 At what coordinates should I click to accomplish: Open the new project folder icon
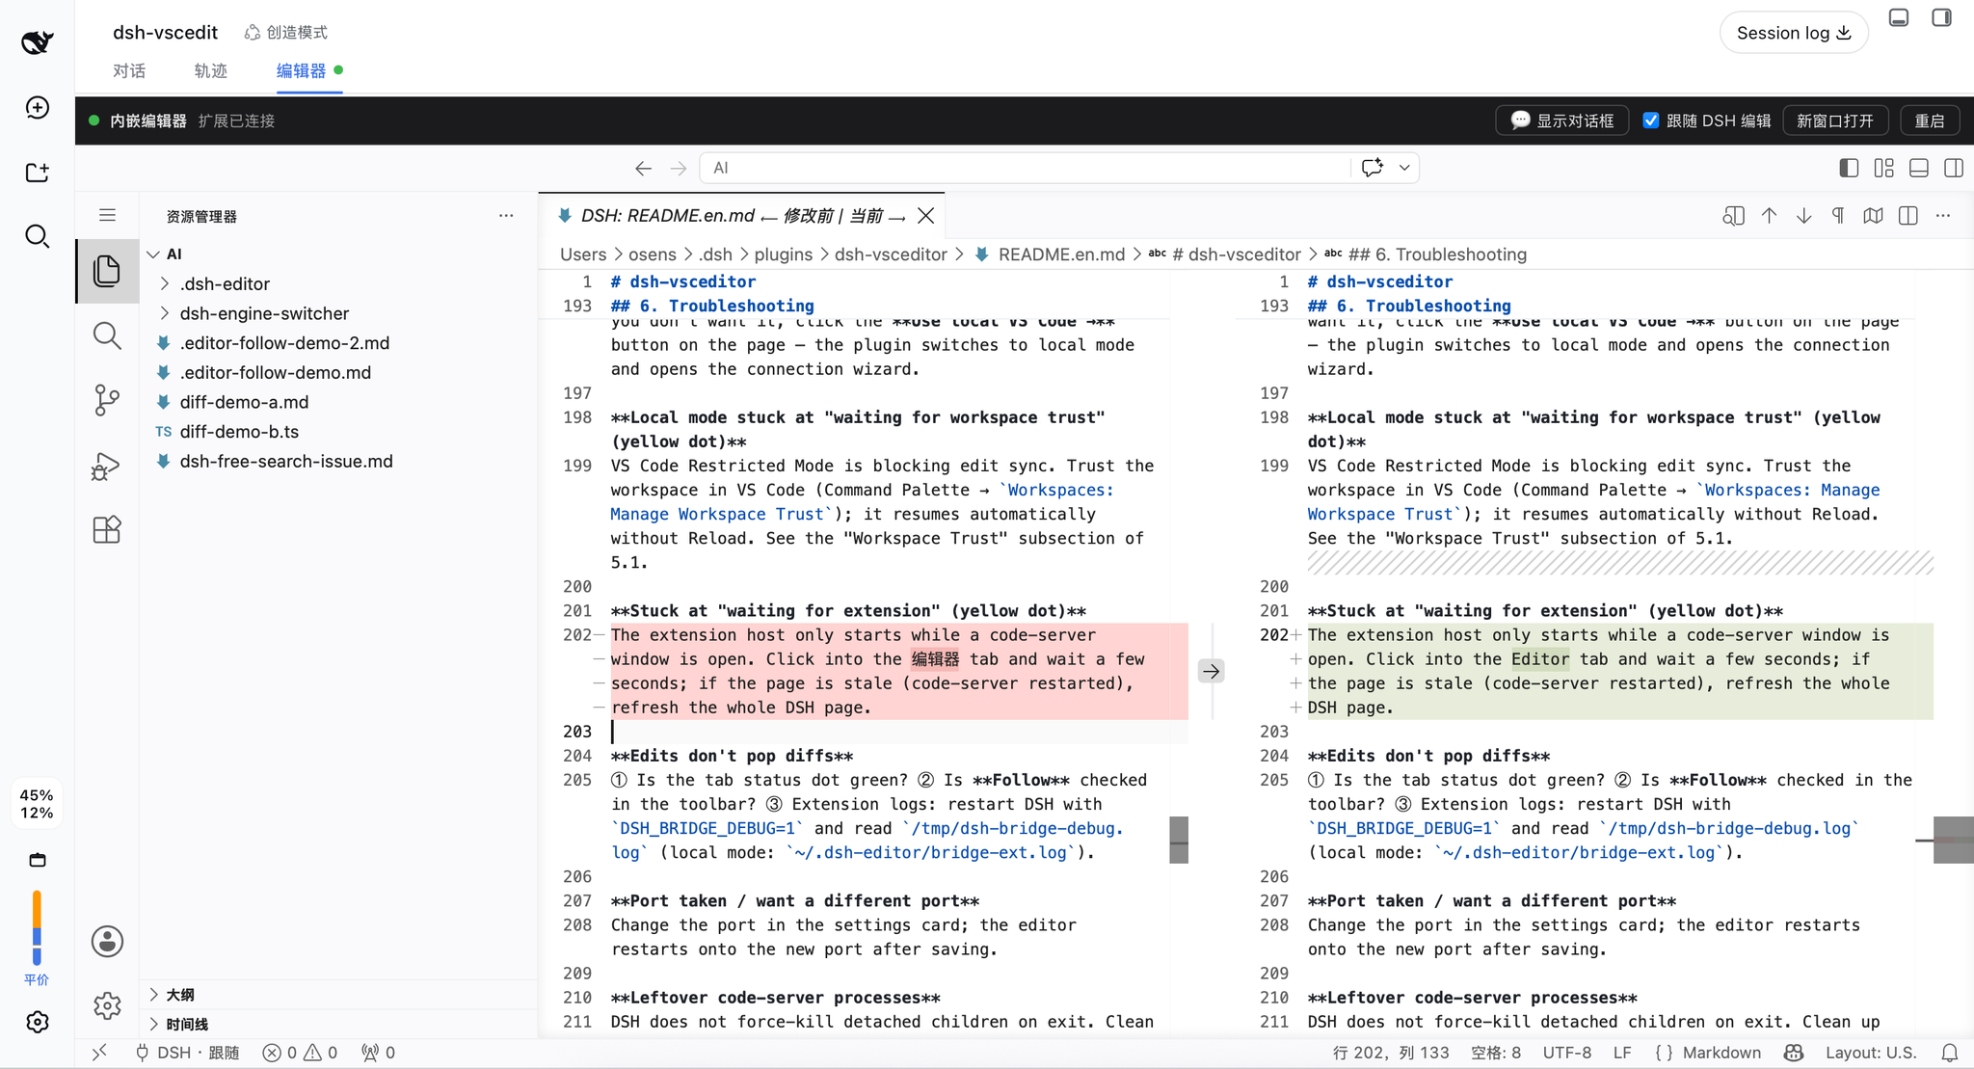coord(37,172)
